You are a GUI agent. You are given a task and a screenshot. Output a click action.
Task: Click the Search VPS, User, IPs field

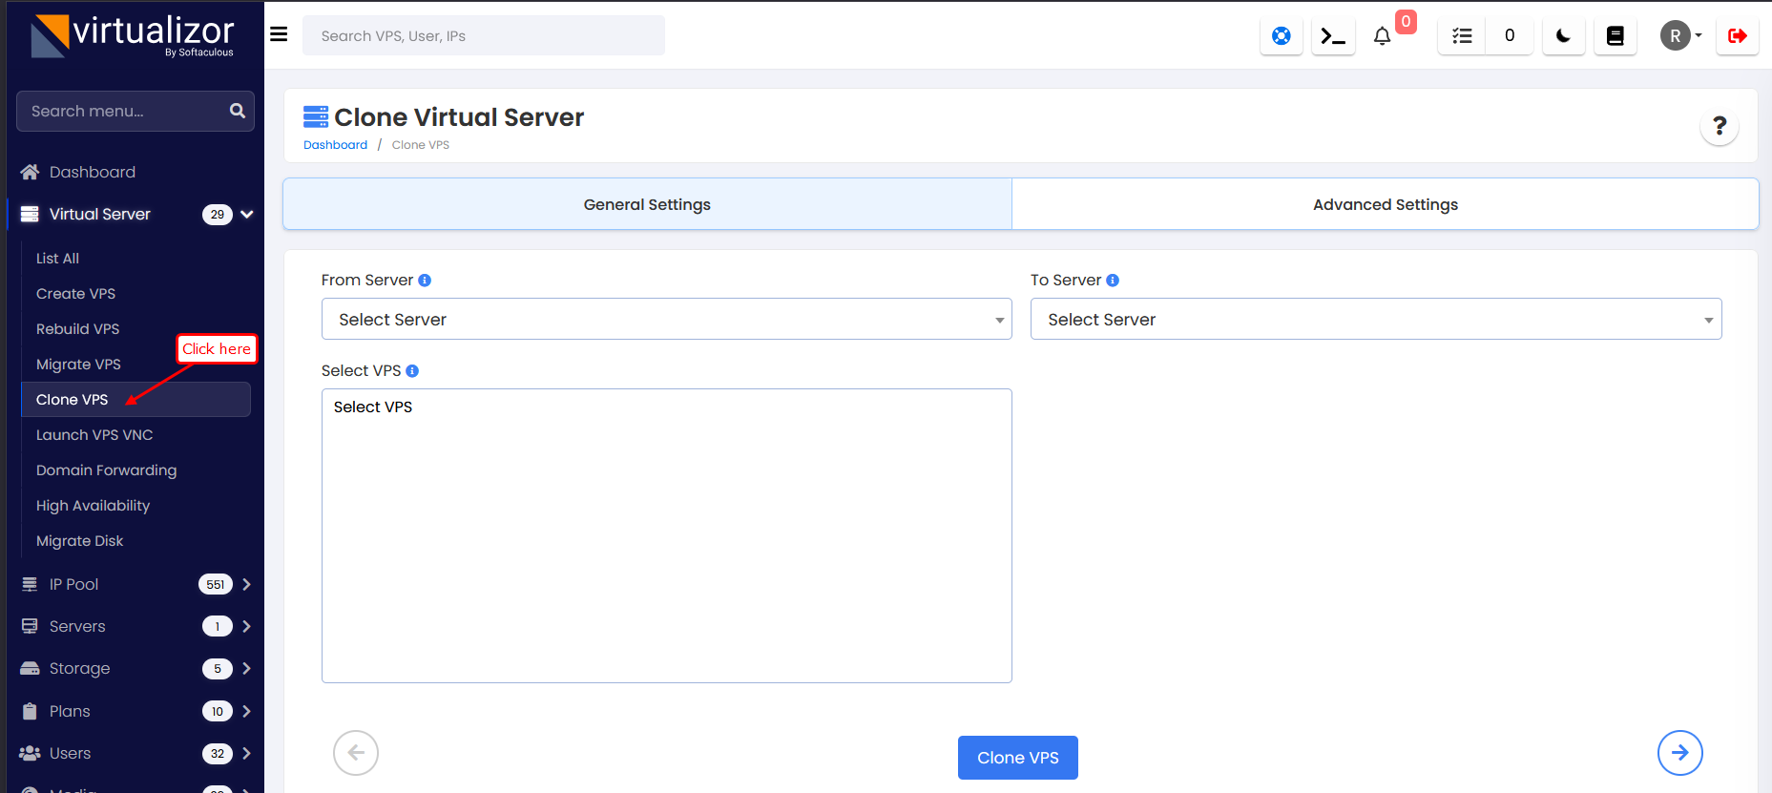click(x=483, y=36)
